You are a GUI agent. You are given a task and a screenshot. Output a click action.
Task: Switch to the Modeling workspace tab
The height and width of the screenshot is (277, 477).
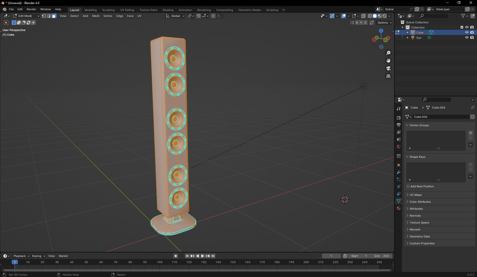click(x=91, y=10)
